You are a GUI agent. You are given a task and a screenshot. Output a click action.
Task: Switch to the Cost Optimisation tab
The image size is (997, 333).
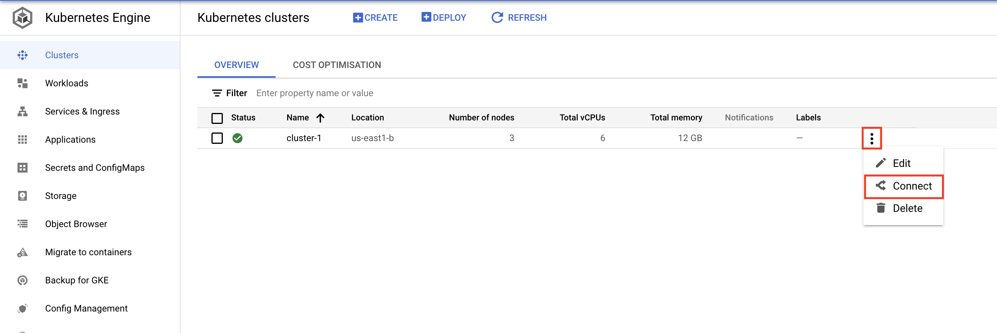tap(337, 65)
